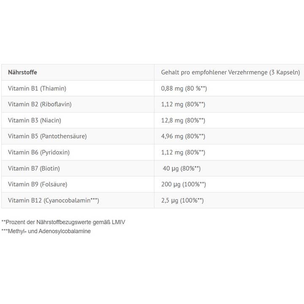304x304 pixels.
Task: Select the 200 µg (100%) folic acid value
Action: (x=184, y=185)
